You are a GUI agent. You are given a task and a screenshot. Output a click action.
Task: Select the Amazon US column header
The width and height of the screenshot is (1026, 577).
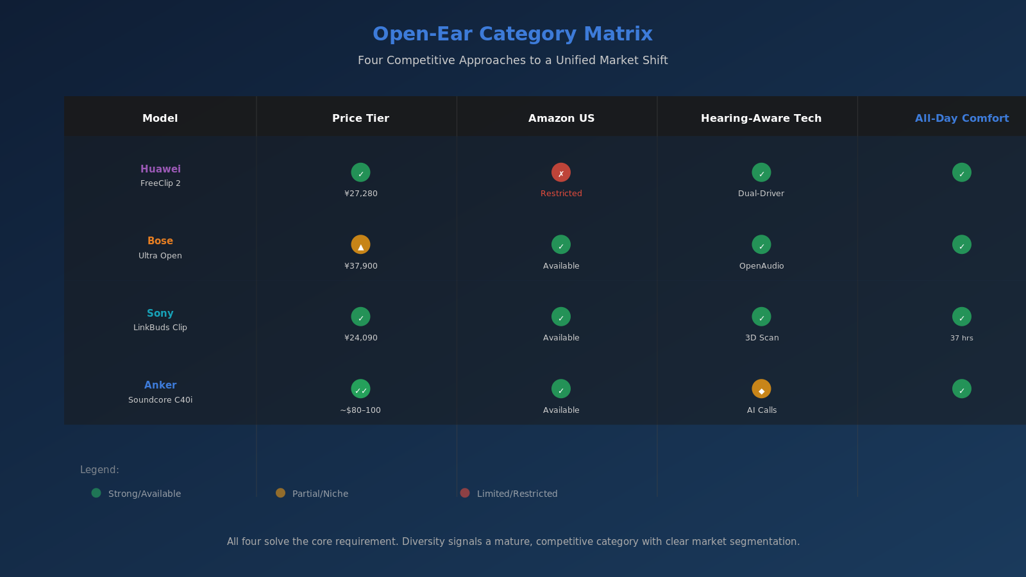point(561,118)
